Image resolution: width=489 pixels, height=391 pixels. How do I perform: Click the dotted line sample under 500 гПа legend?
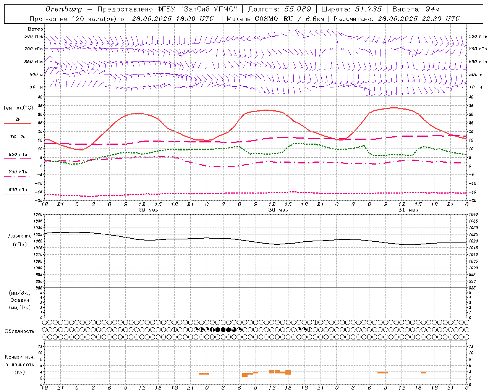17,194
